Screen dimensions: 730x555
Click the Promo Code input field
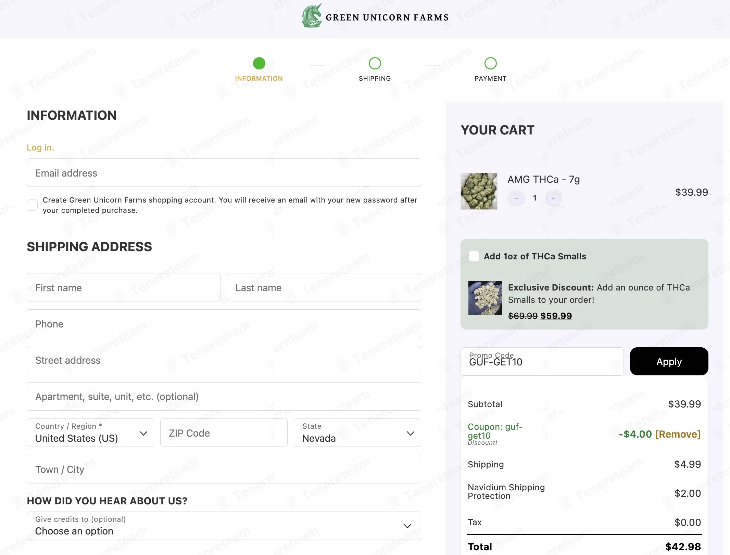click(542, 361)
